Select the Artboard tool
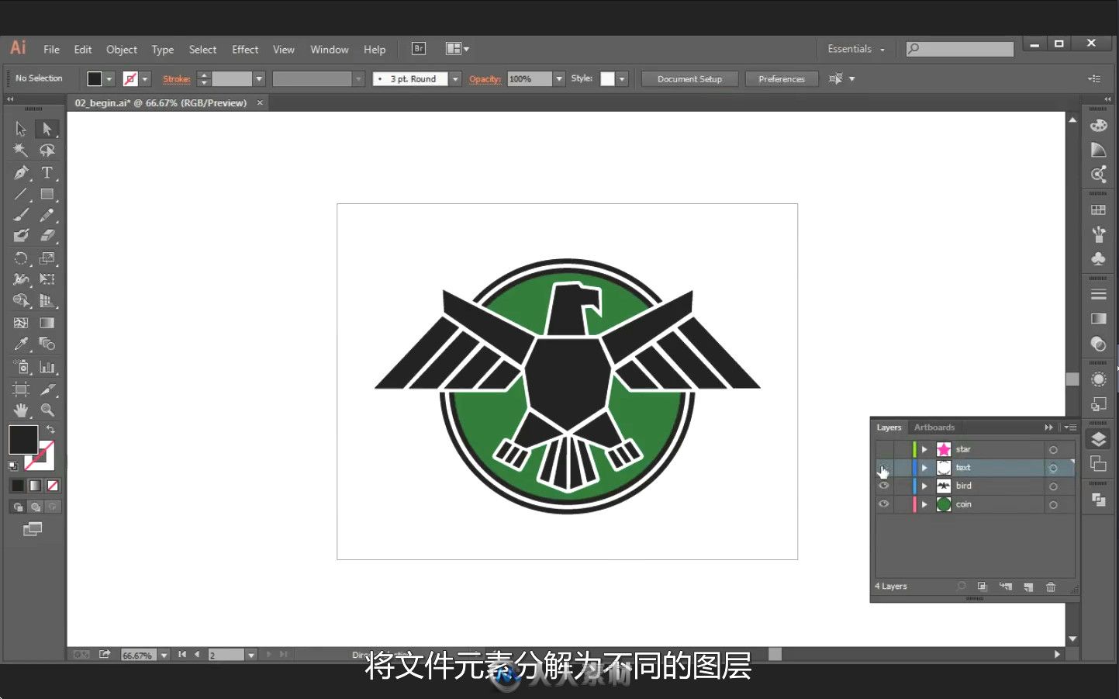1119x699 pixels. (x=21, y=389)
